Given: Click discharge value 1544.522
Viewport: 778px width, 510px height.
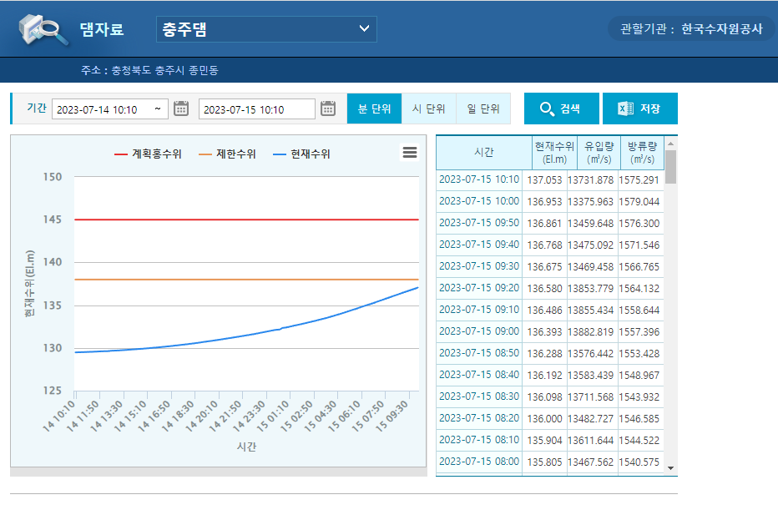Looking at the screenshot, I should coord(639,441).
